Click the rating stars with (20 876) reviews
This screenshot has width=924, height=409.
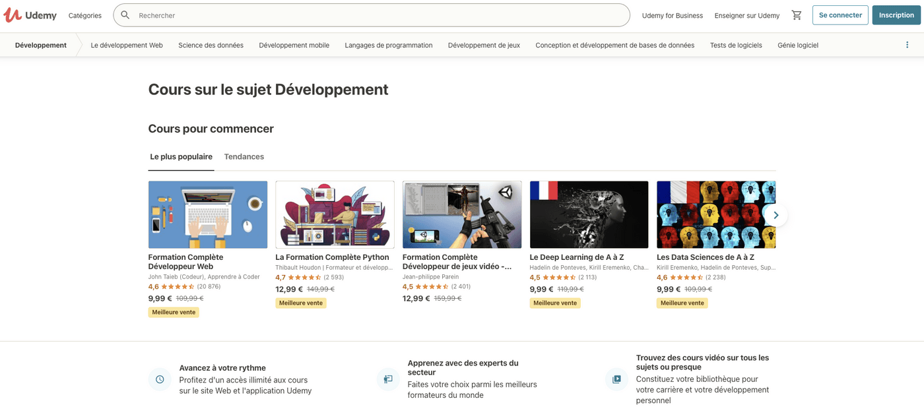[178, 287]
